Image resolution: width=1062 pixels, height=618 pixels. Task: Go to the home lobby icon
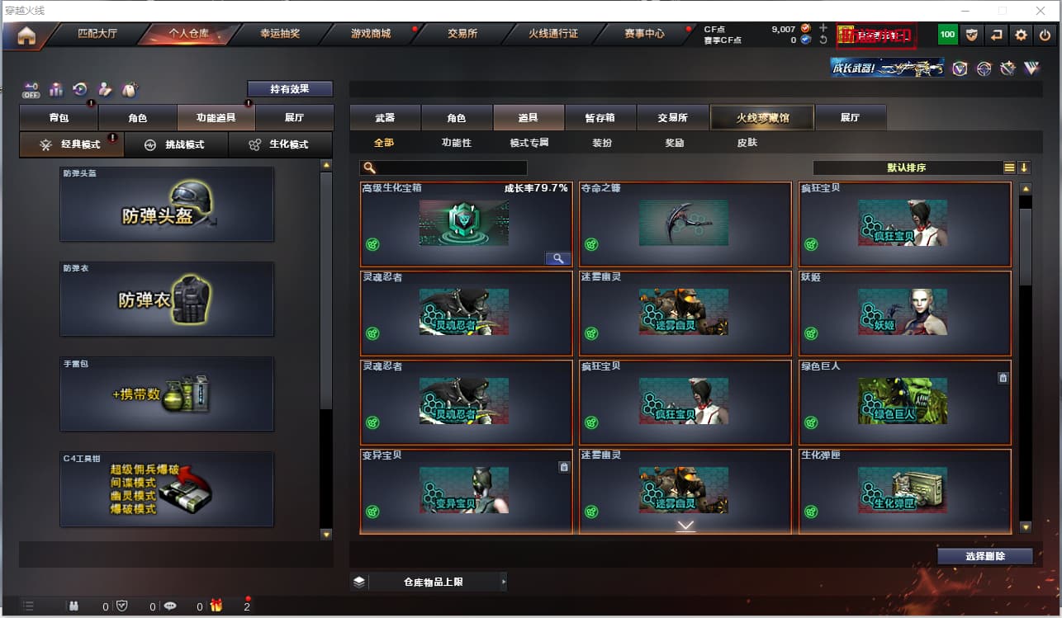coord(26,35)
